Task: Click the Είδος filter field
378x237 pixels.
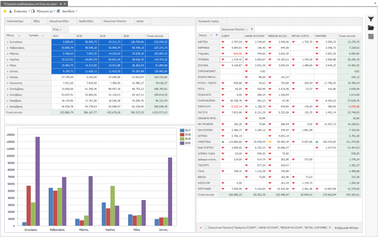Action: point(40,21)
